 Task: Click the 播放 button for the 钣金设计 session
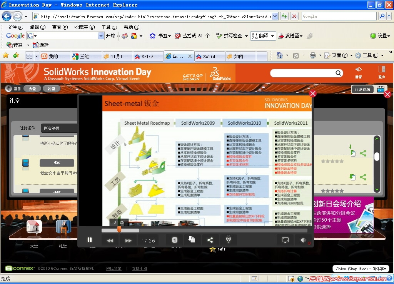click(x=57, y=163)
